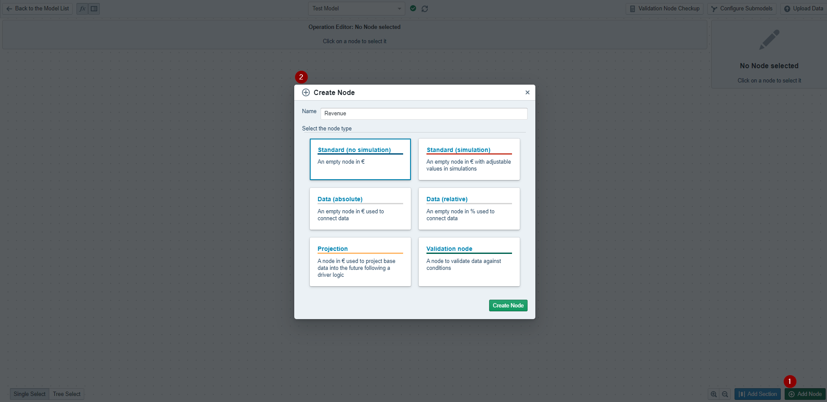The width and height of the screenshot is (827, 402).
Task: Close the Create Node dialog
Action: point(527,92)
